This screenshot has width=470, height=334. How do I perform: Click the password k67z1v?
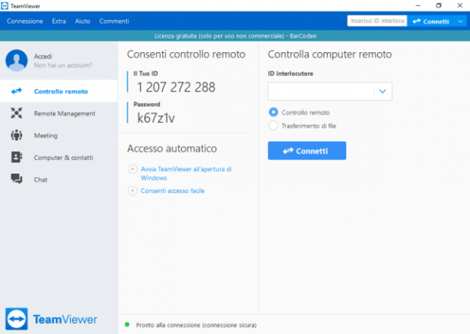click(156, 117)
